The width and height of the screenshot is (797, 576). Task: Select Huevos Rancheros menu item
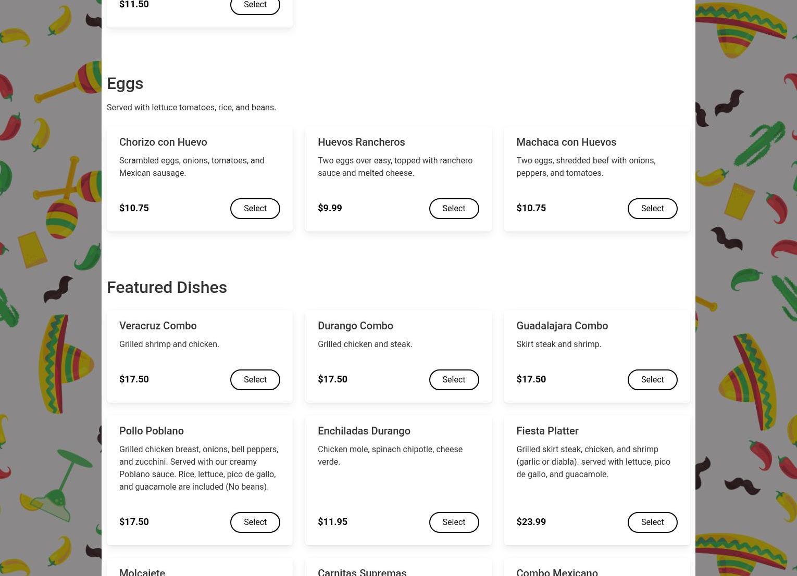click(x=454, y=209)
